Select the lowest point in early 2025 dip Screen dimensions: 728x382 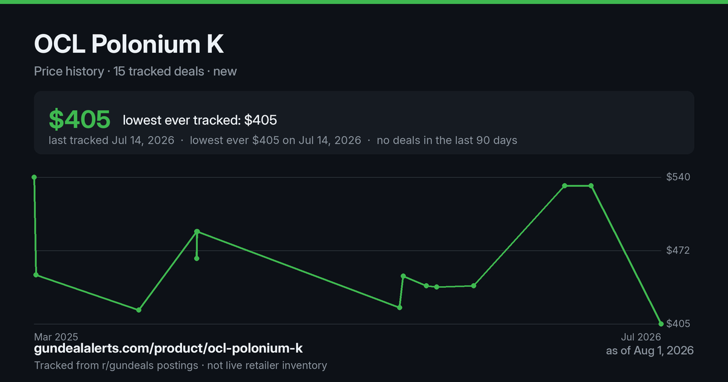point(139,310)
